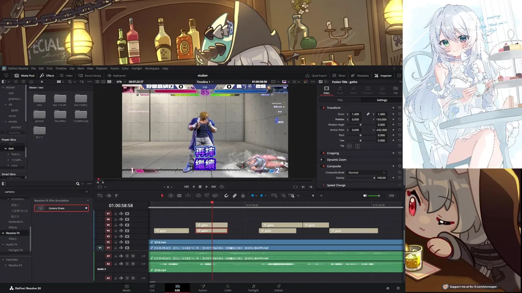Open the Sound Library panel
This screenshot has width=522, height=293.
click(x=90, y=75)
